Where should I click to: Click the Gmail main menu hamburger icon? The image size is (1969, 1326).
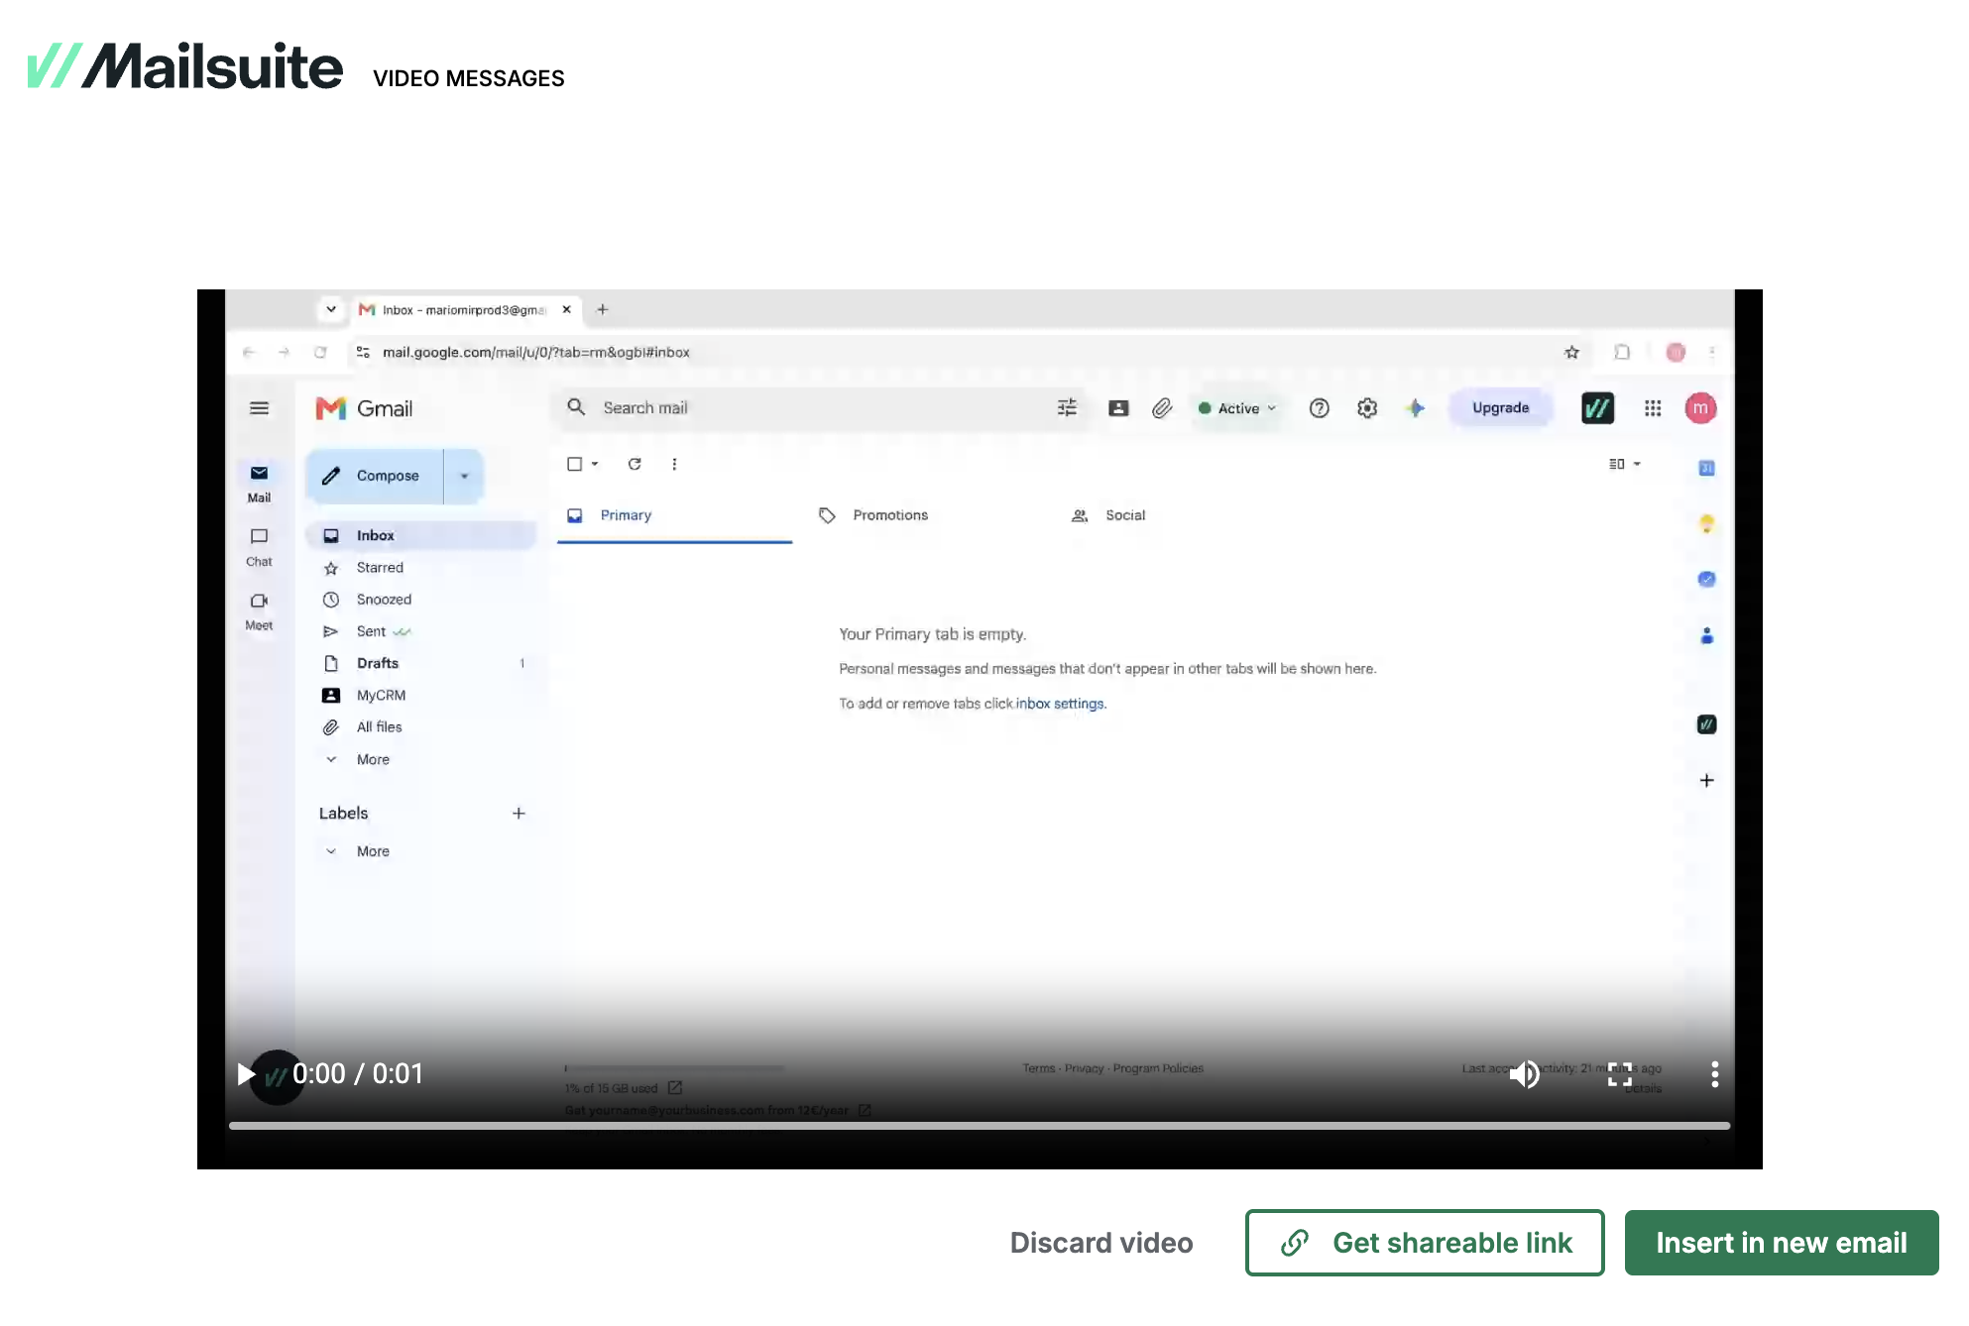click(x=259, y=408)
